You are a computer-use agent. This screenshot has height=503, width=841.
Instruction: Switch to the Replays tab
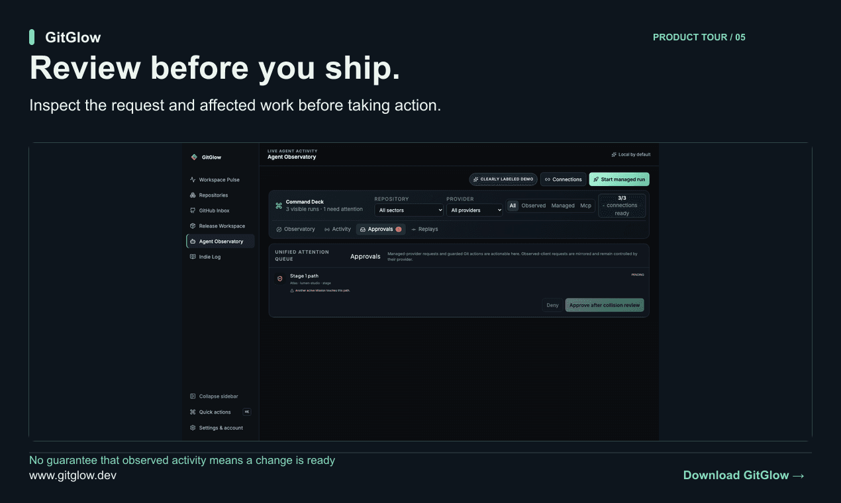424,229
